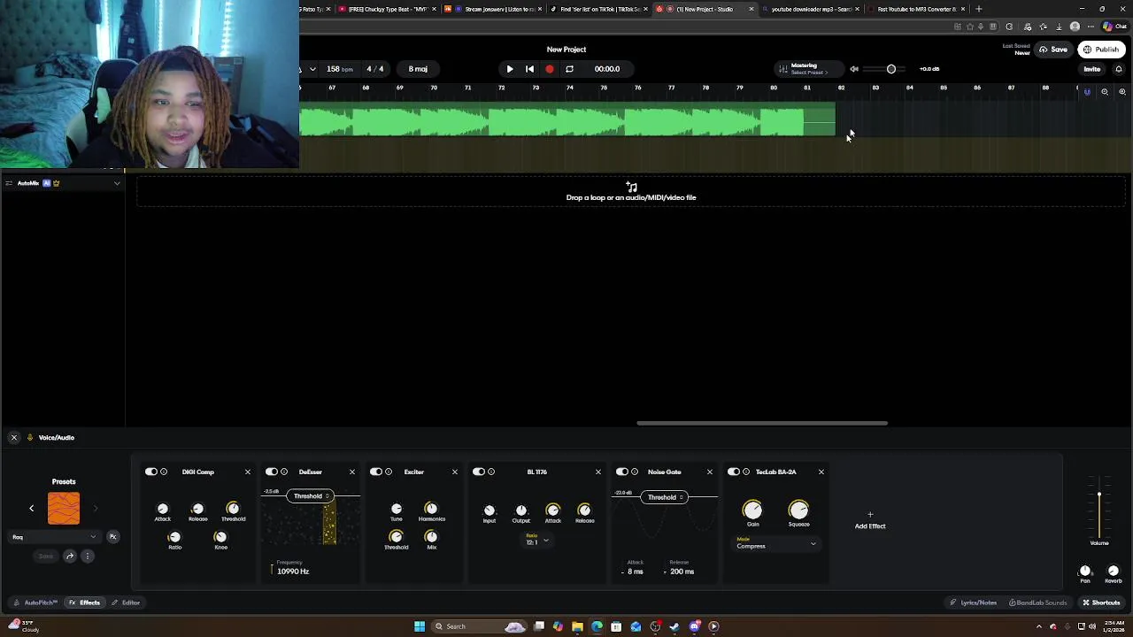Open the Lyrics/Notes panel
The width and height of the screenshot is (1133, 637).
pyautogui.click(x=973, y=603)
